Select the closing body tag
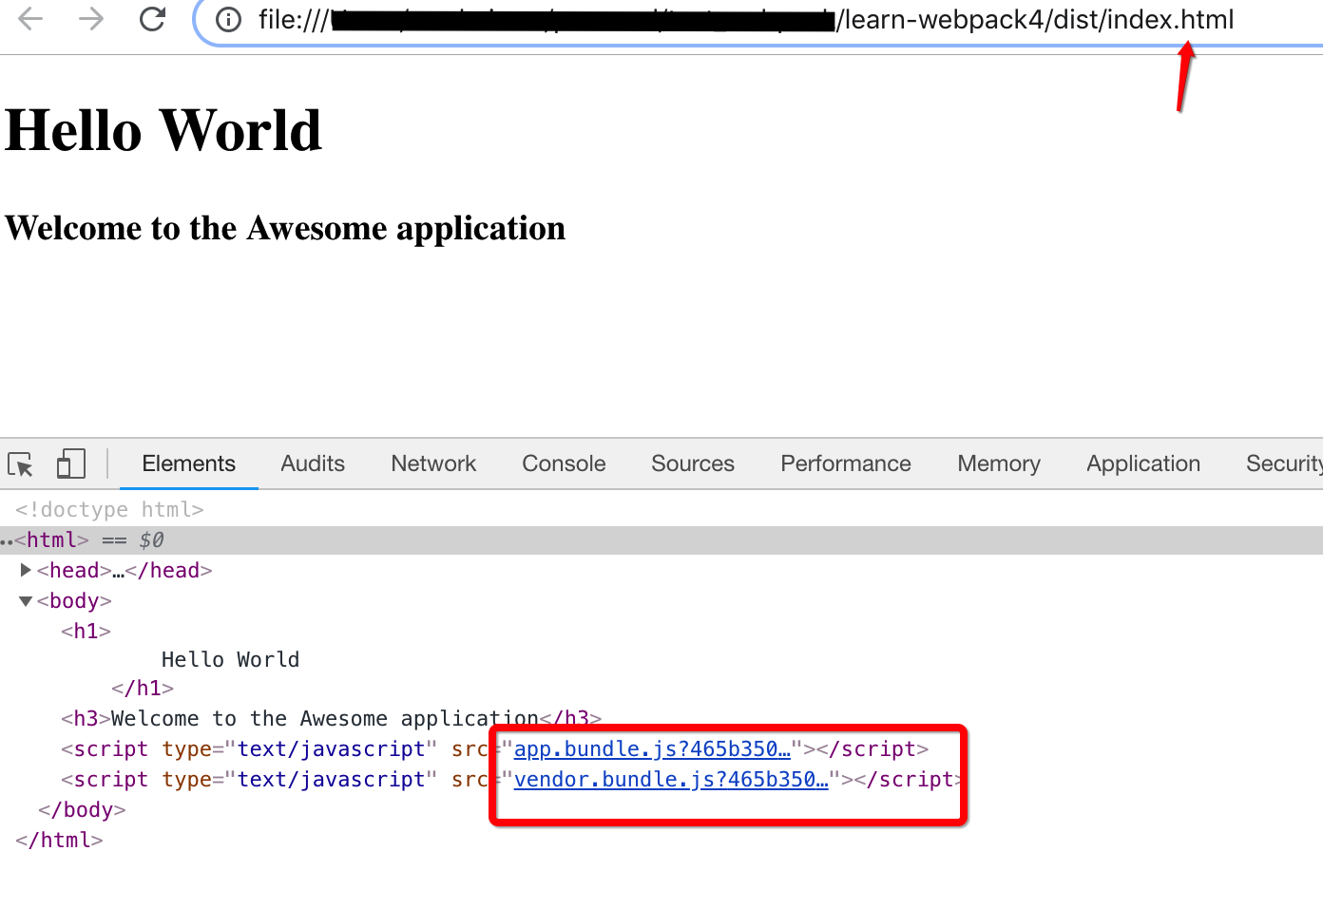Viewport: 1323px width, 908px height. pos(82,810)
